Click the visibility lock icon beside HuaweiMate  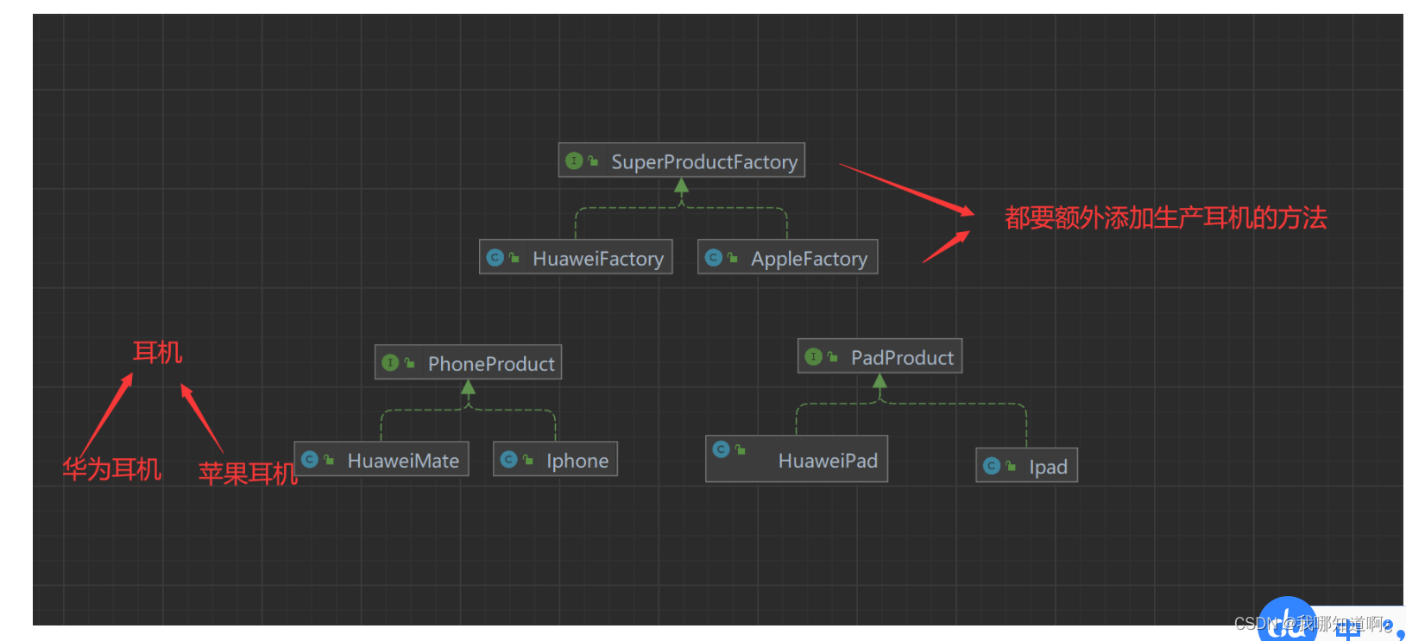pos(329,459)
